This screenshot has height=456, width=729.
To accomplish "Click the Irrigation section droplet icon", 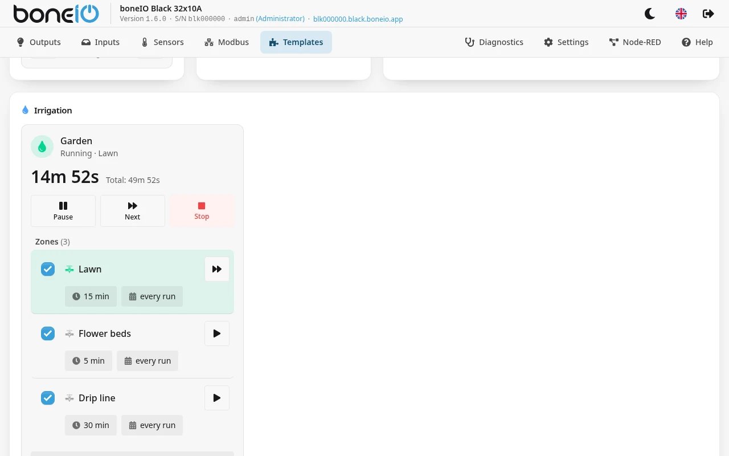I will (x=25, y=110).
